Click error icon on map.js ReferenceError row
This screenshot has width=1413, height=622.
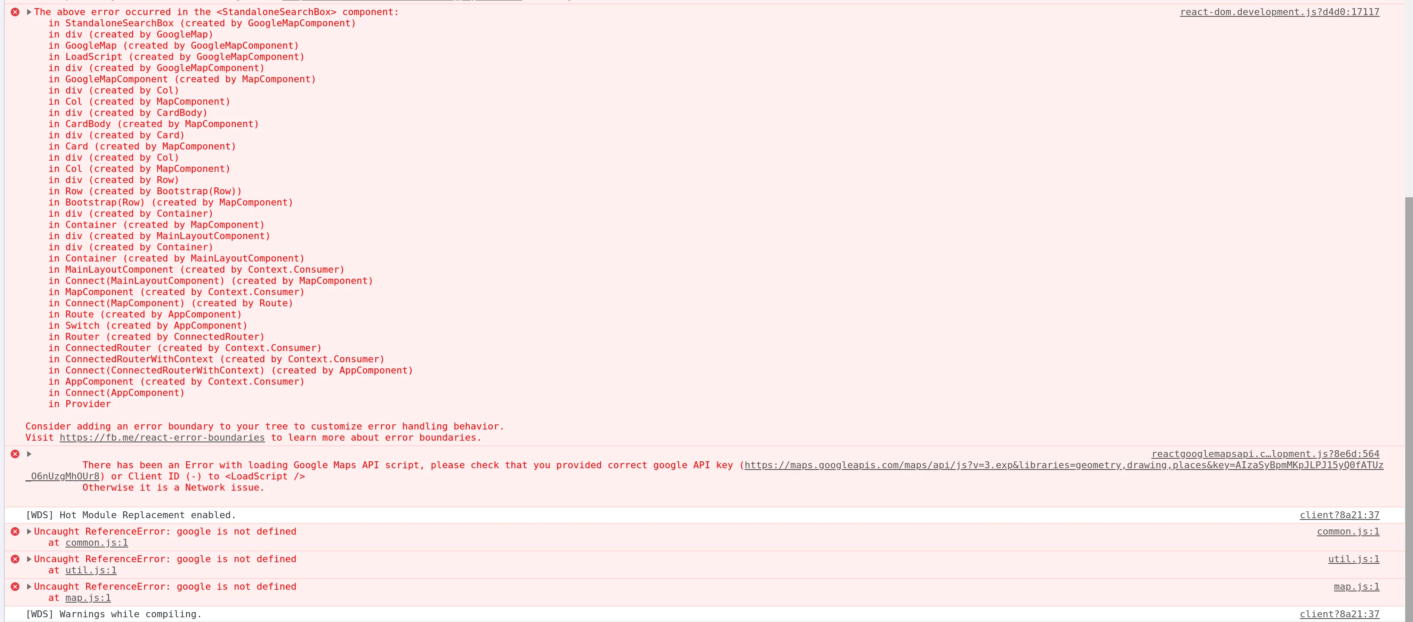pyautogui.click(x=16, y=586)
